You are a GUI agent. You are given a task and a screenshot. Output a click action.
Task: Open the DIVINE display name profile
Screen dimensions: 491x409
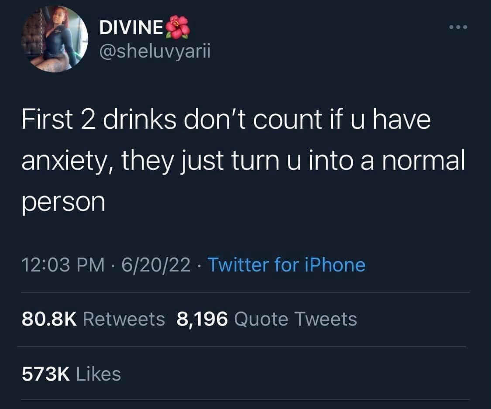click(131, 27)
